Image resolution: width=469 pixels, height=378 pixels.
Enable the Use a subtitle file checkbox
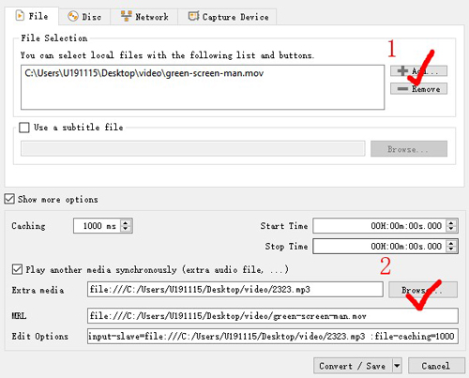pos(24,128)
